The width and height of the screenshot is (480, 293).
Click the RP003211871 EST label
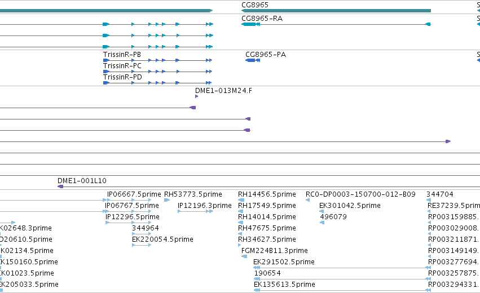(453, 239)
